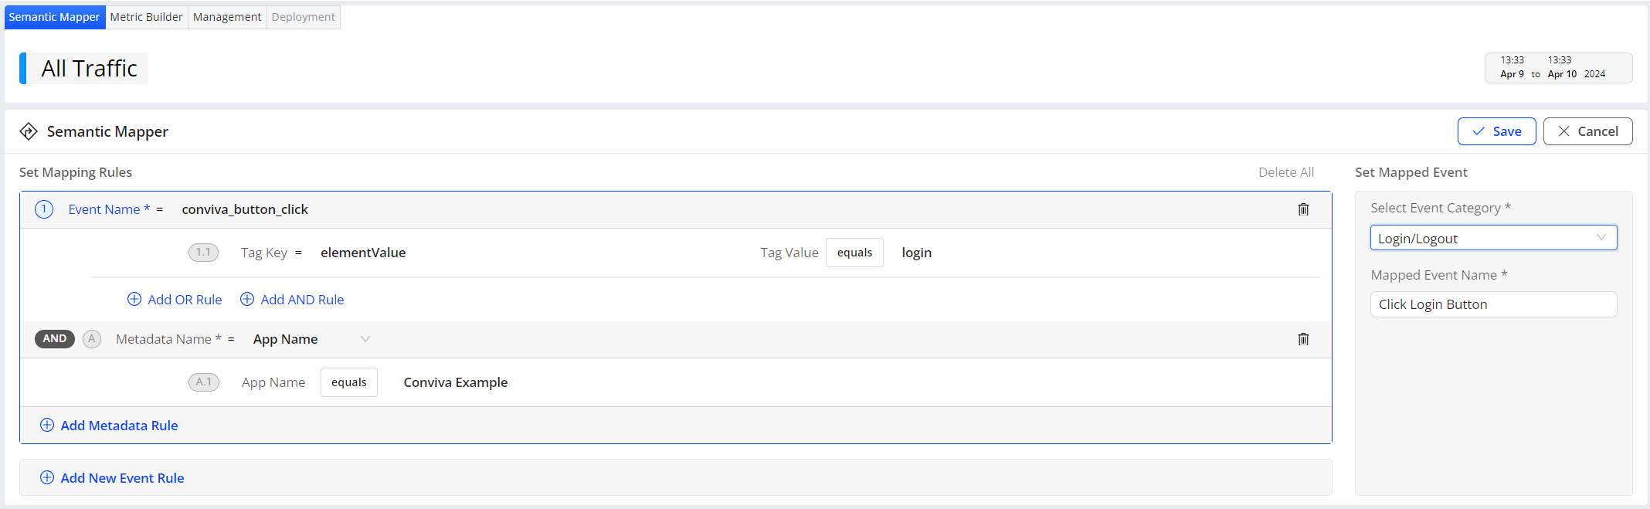Switch to the Metric Builder tab
This screenshot has height=509, width=1650.
pyautogui.click(x=146, y=17)
